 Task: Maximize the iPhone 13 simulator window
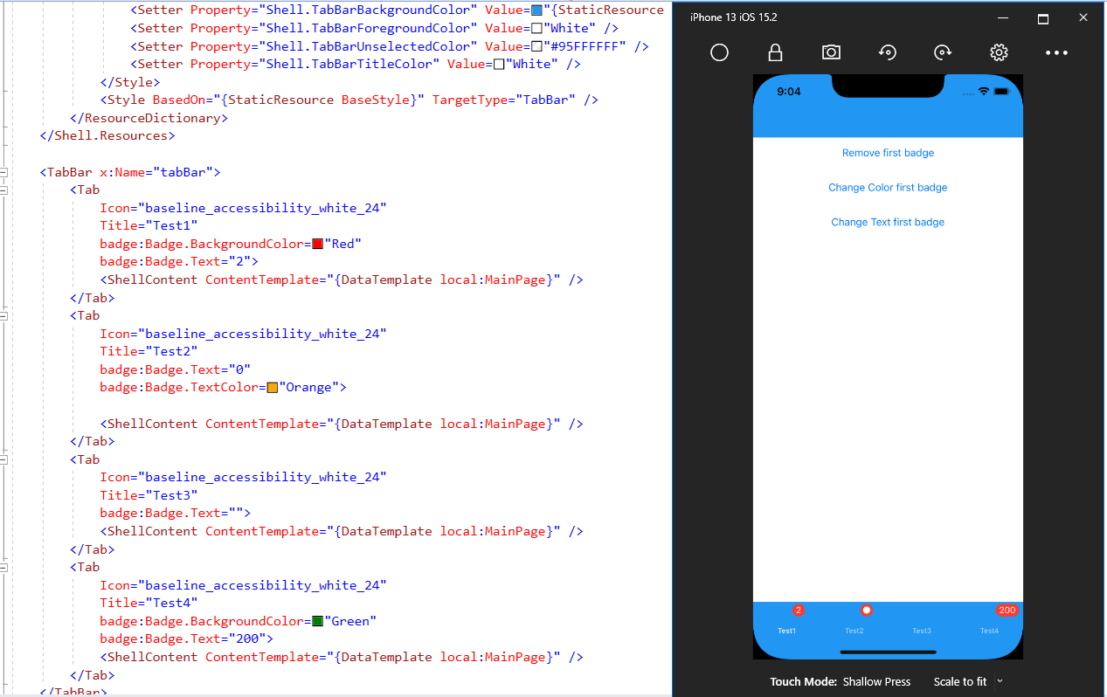pos(1042,18)
